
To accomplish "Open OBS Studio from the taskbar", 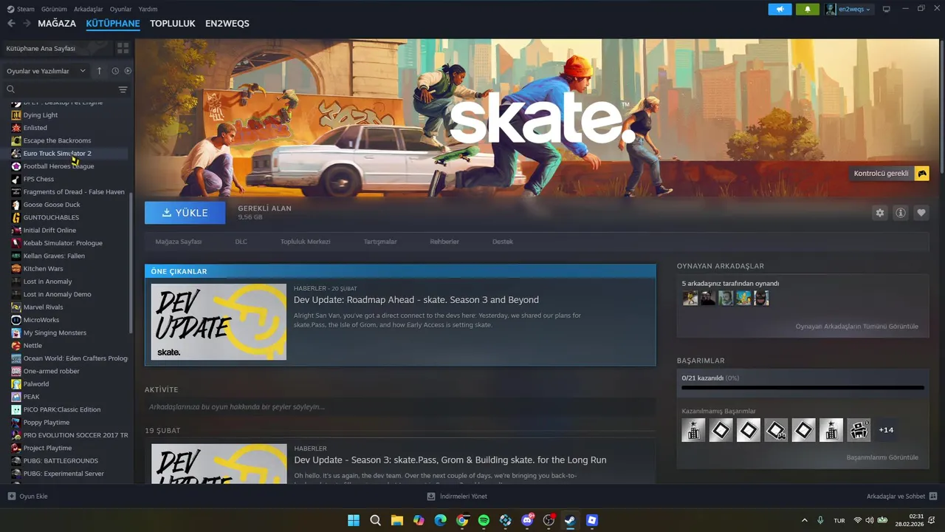I will [549, 520].
